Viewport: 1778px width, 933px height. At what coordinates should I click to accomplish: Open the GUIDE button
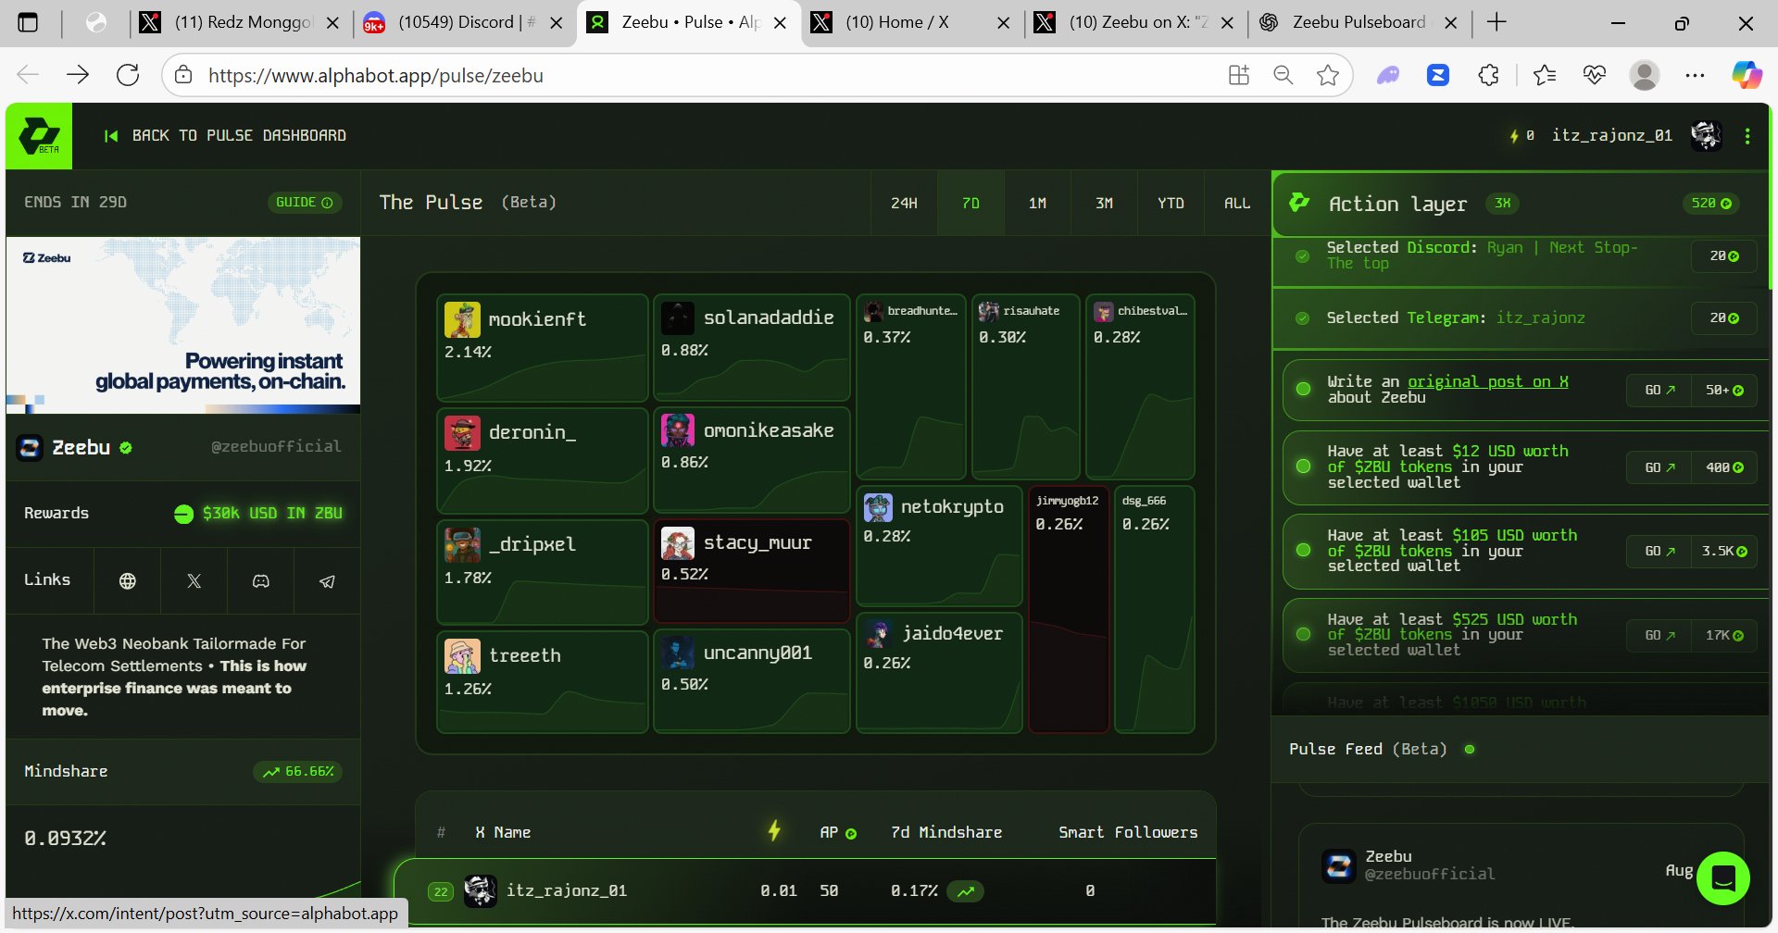pyautogui.click(x=305, y=203)
